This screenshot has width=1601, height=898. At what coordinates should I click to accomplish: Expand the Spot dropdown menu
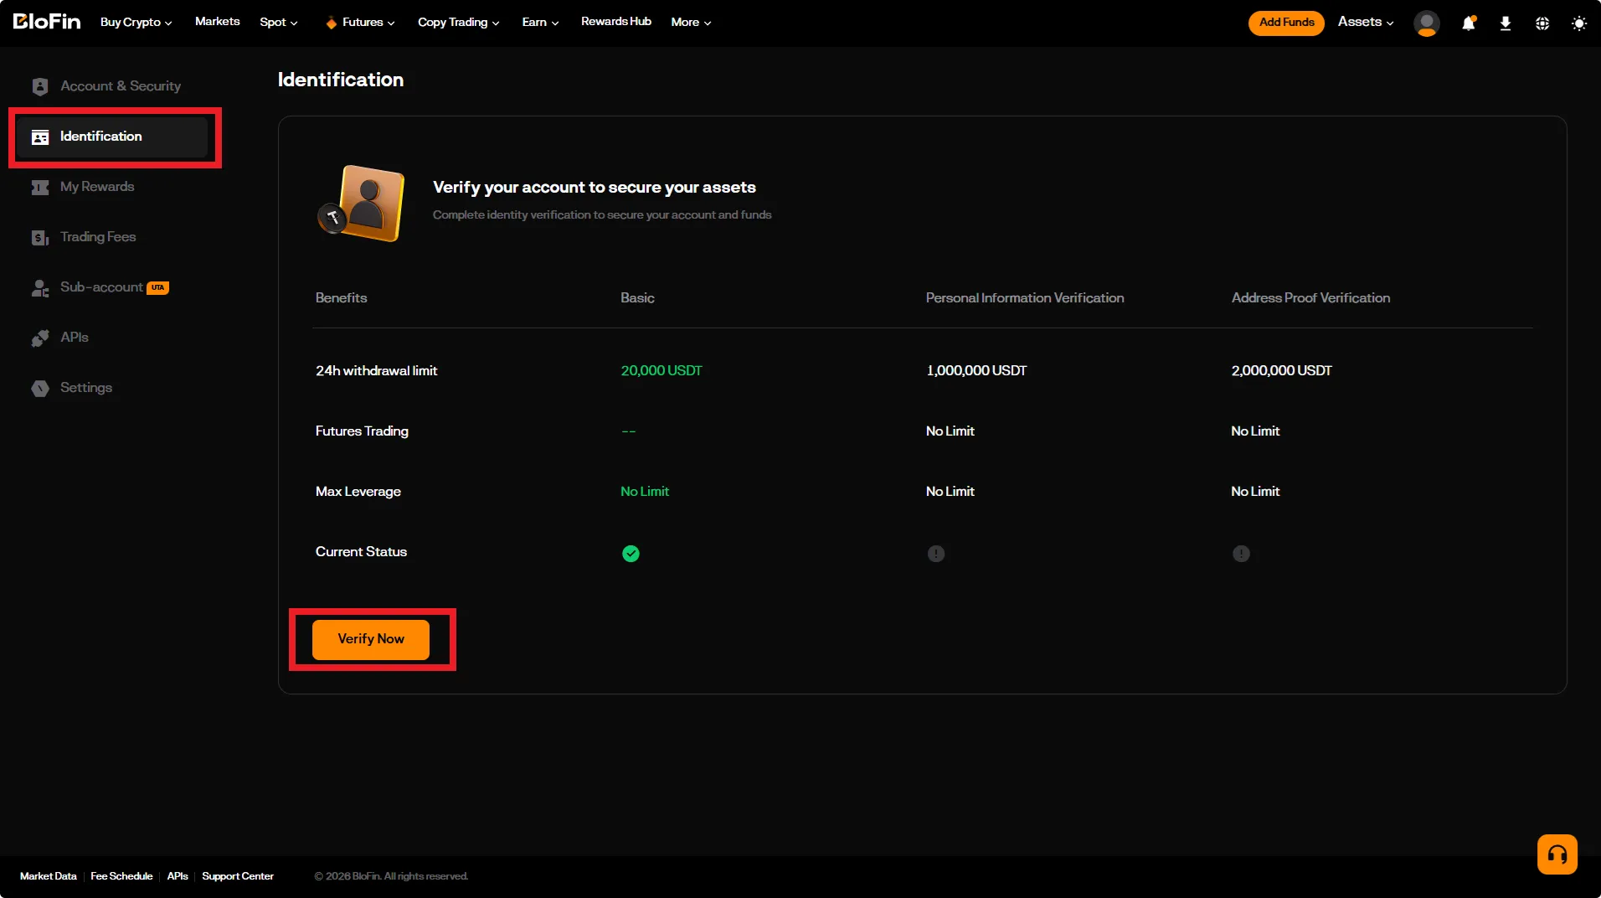[x=279, y=22]
